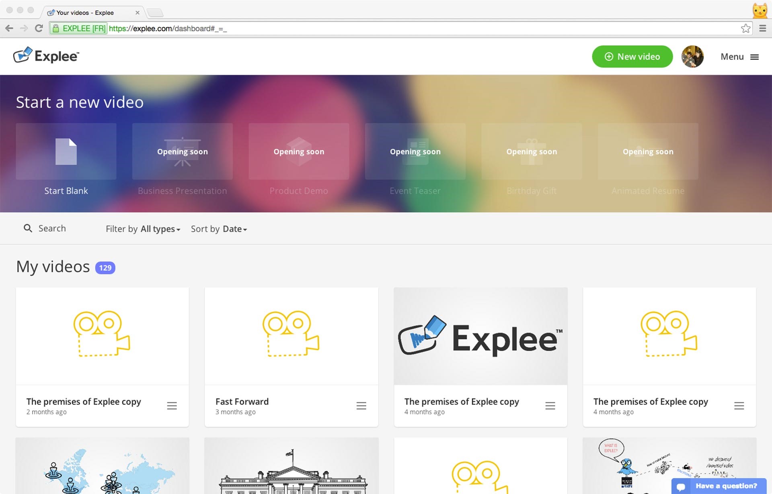Open the Menu in the top bar

[x=740, y=57]
